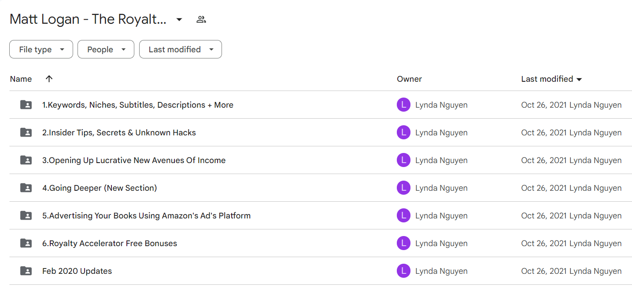Click owner avatar in 6.Royalty Accelerator row
The width and height of the screenshot is (632, 298).
[403, 243]
